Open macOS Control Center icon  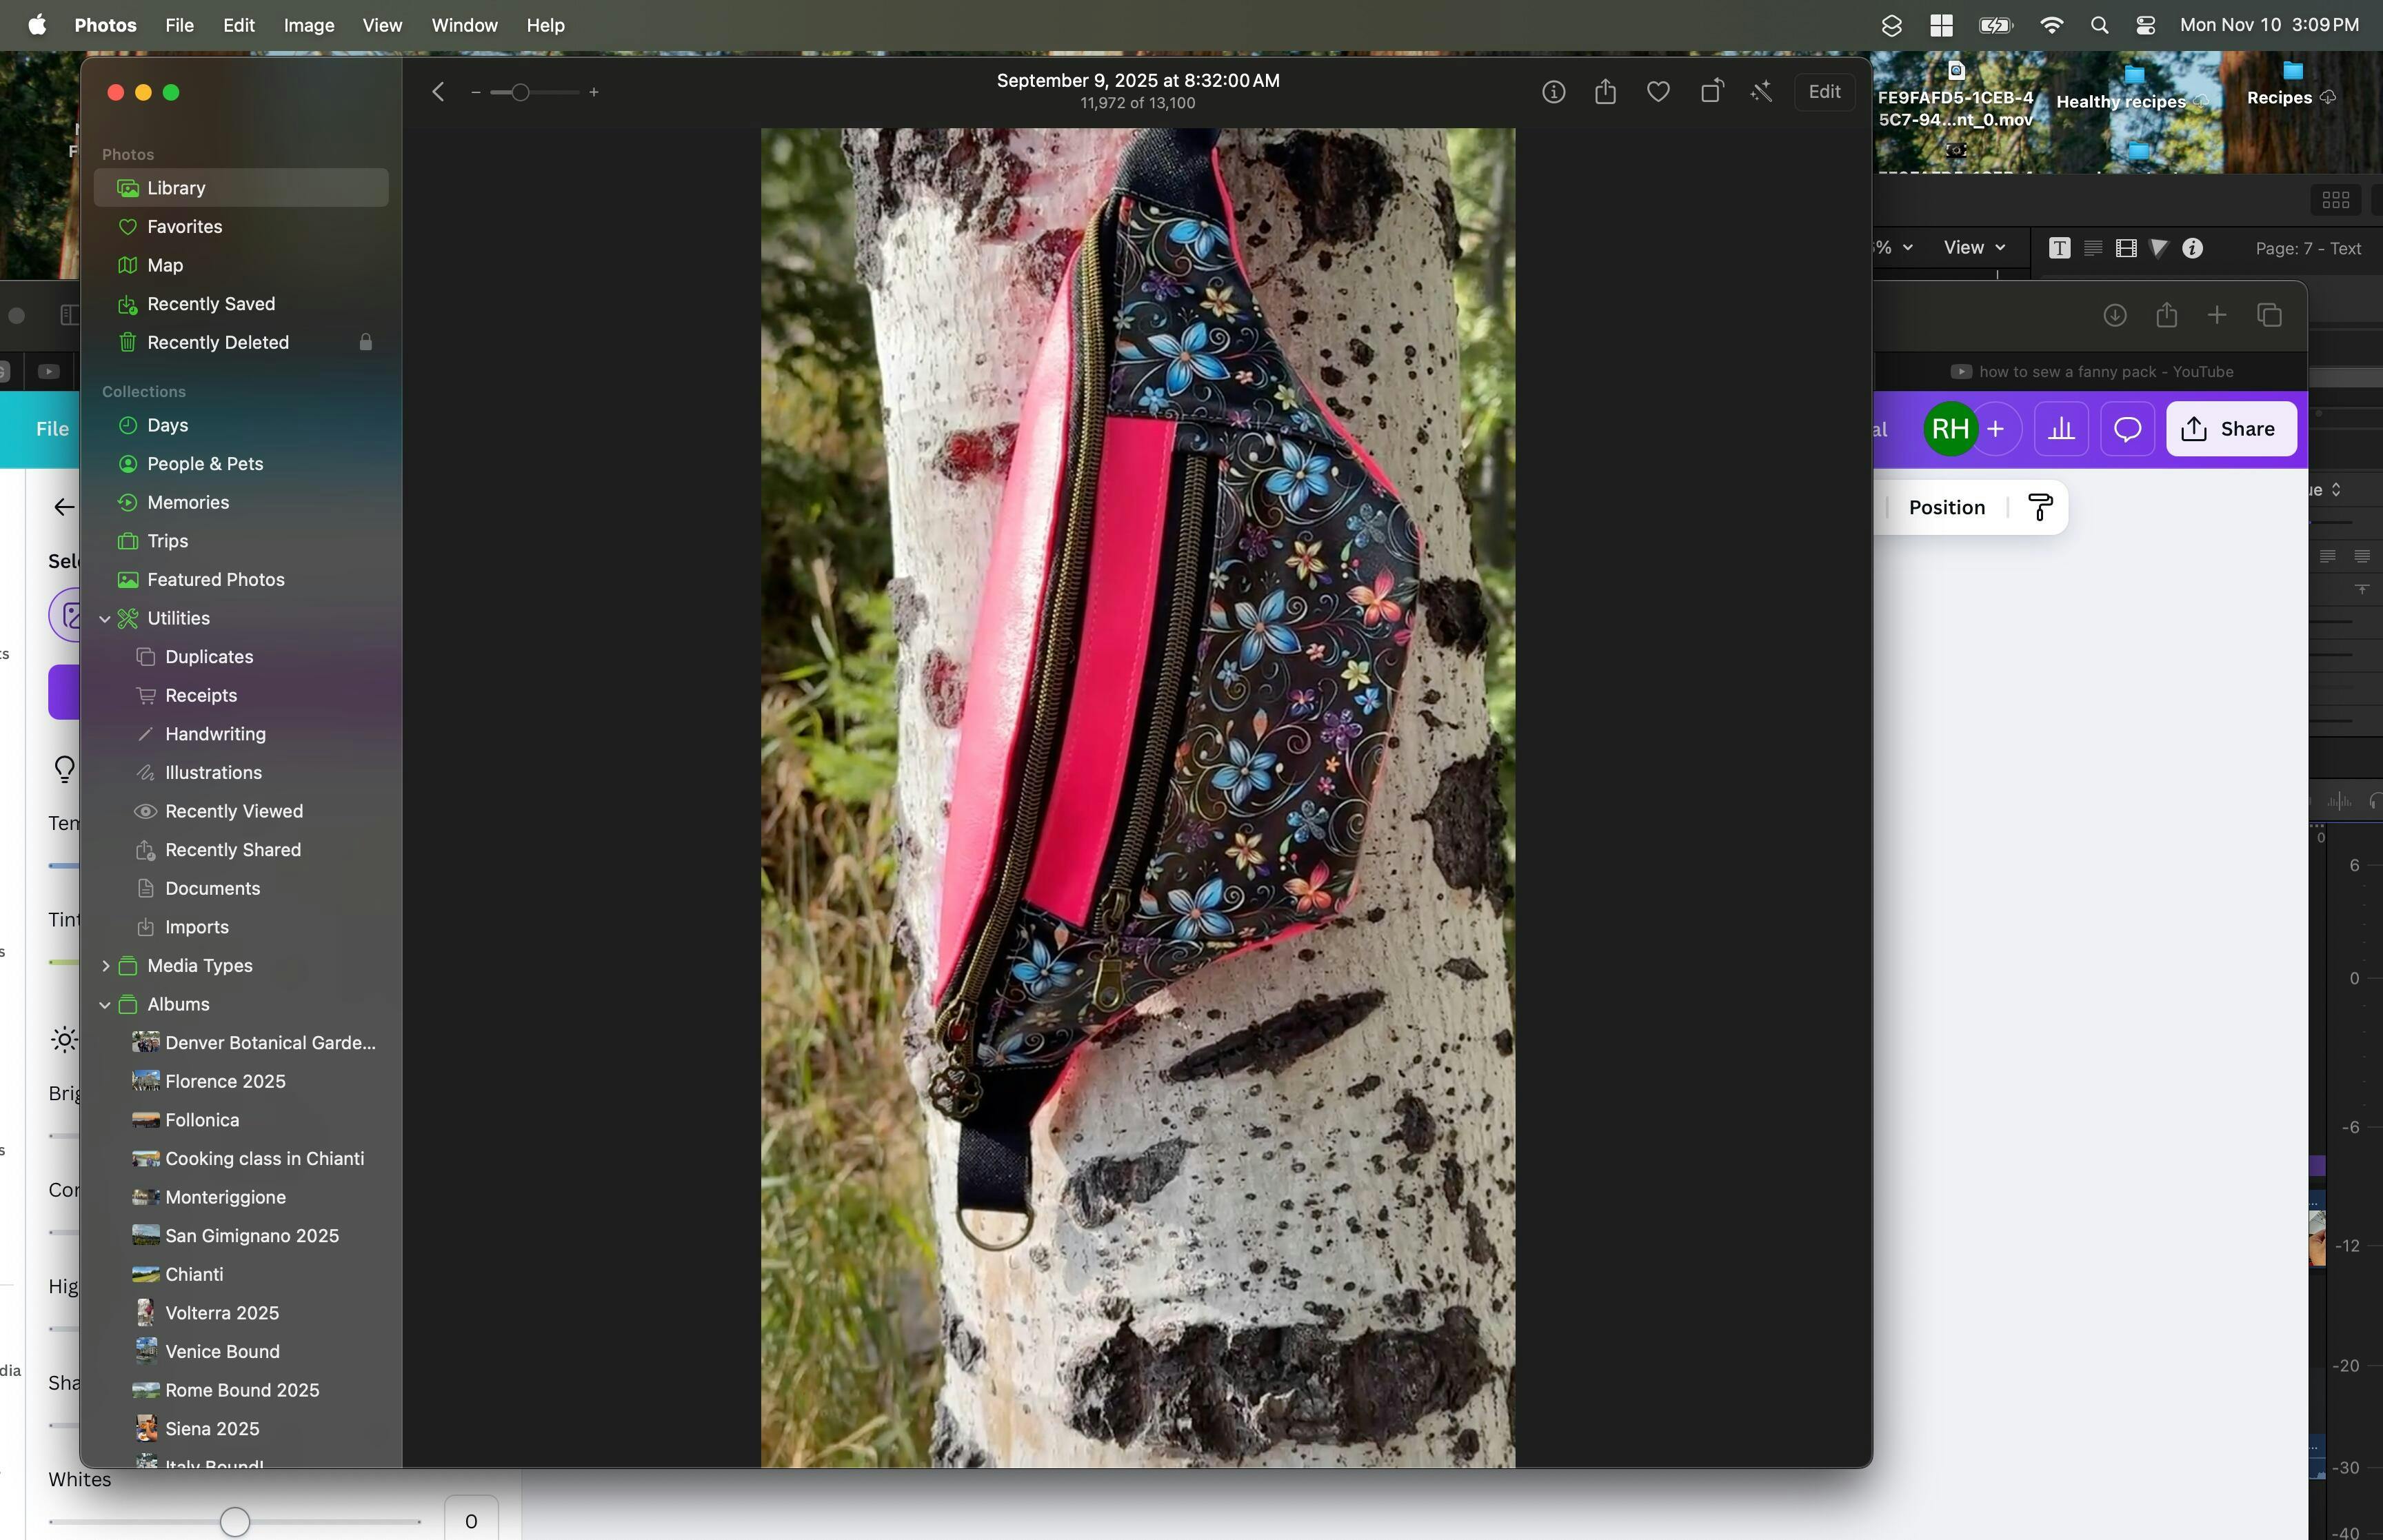click(x=2145, y=25)
